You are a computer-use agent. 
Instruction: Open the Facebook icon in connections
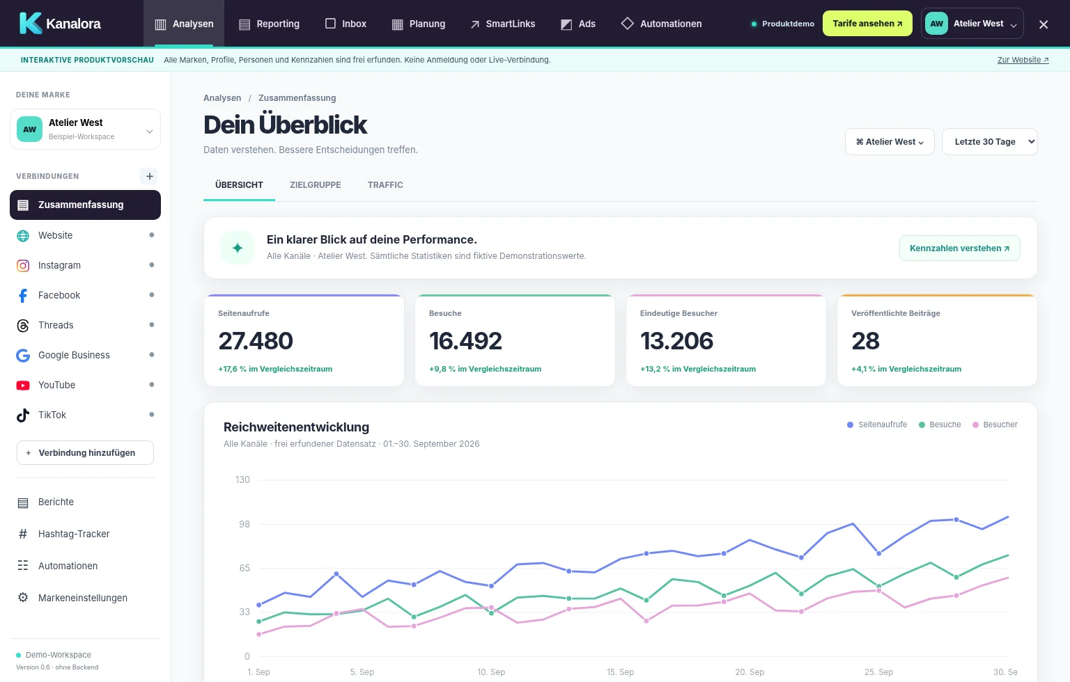click(x=23, y=296)
